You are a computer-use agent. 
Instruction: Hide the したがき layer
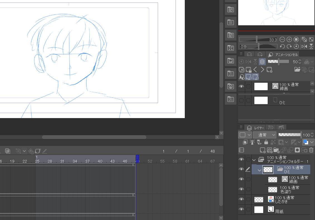[241, 199]
